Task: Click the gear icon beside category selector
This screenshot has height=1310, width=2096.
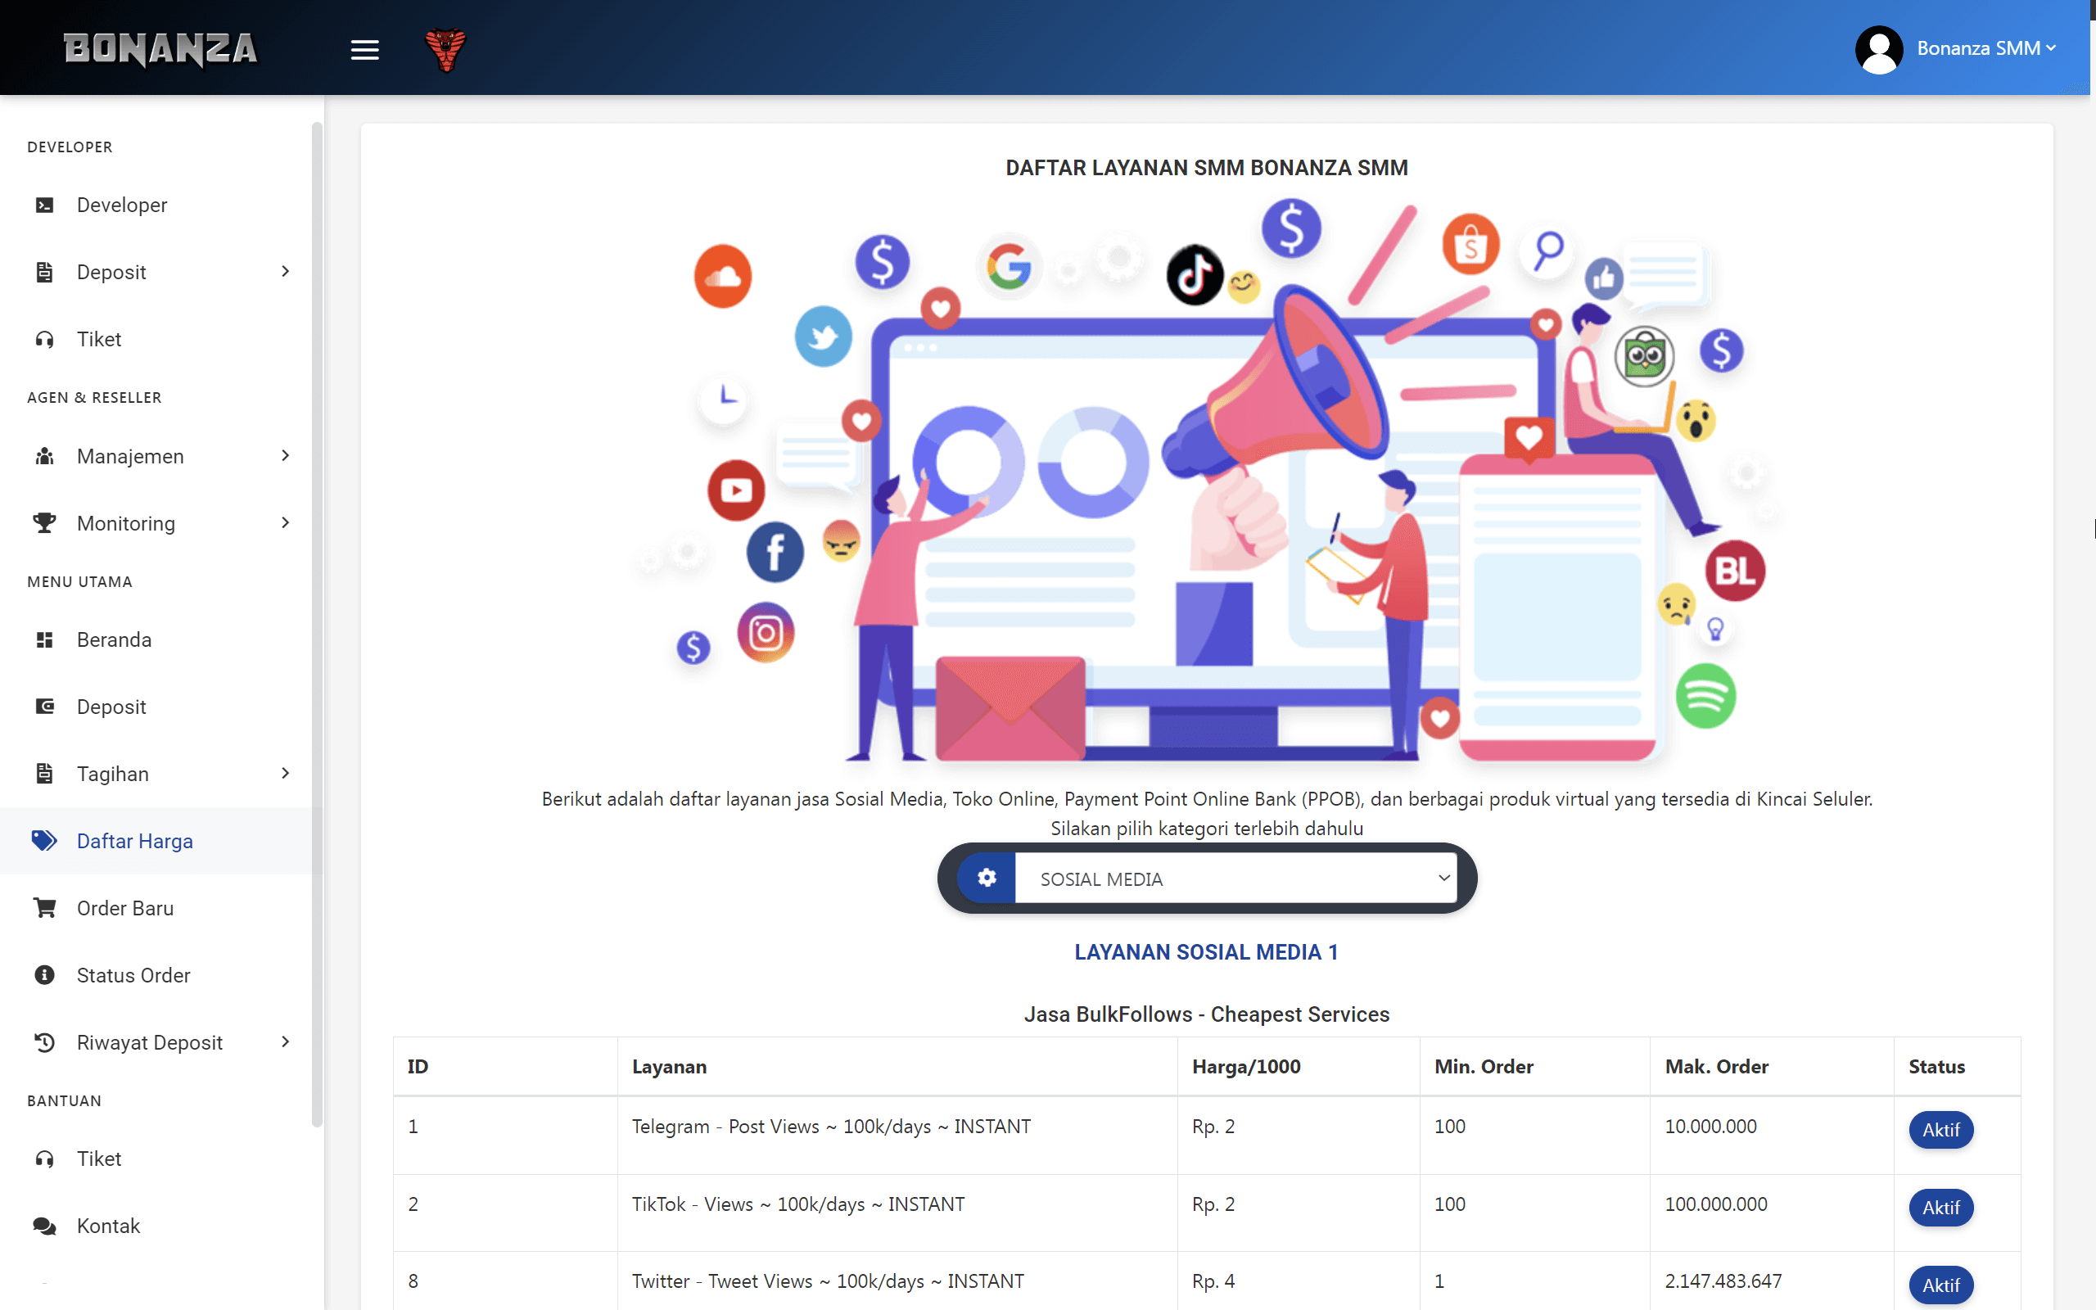Action: (987, 878)
